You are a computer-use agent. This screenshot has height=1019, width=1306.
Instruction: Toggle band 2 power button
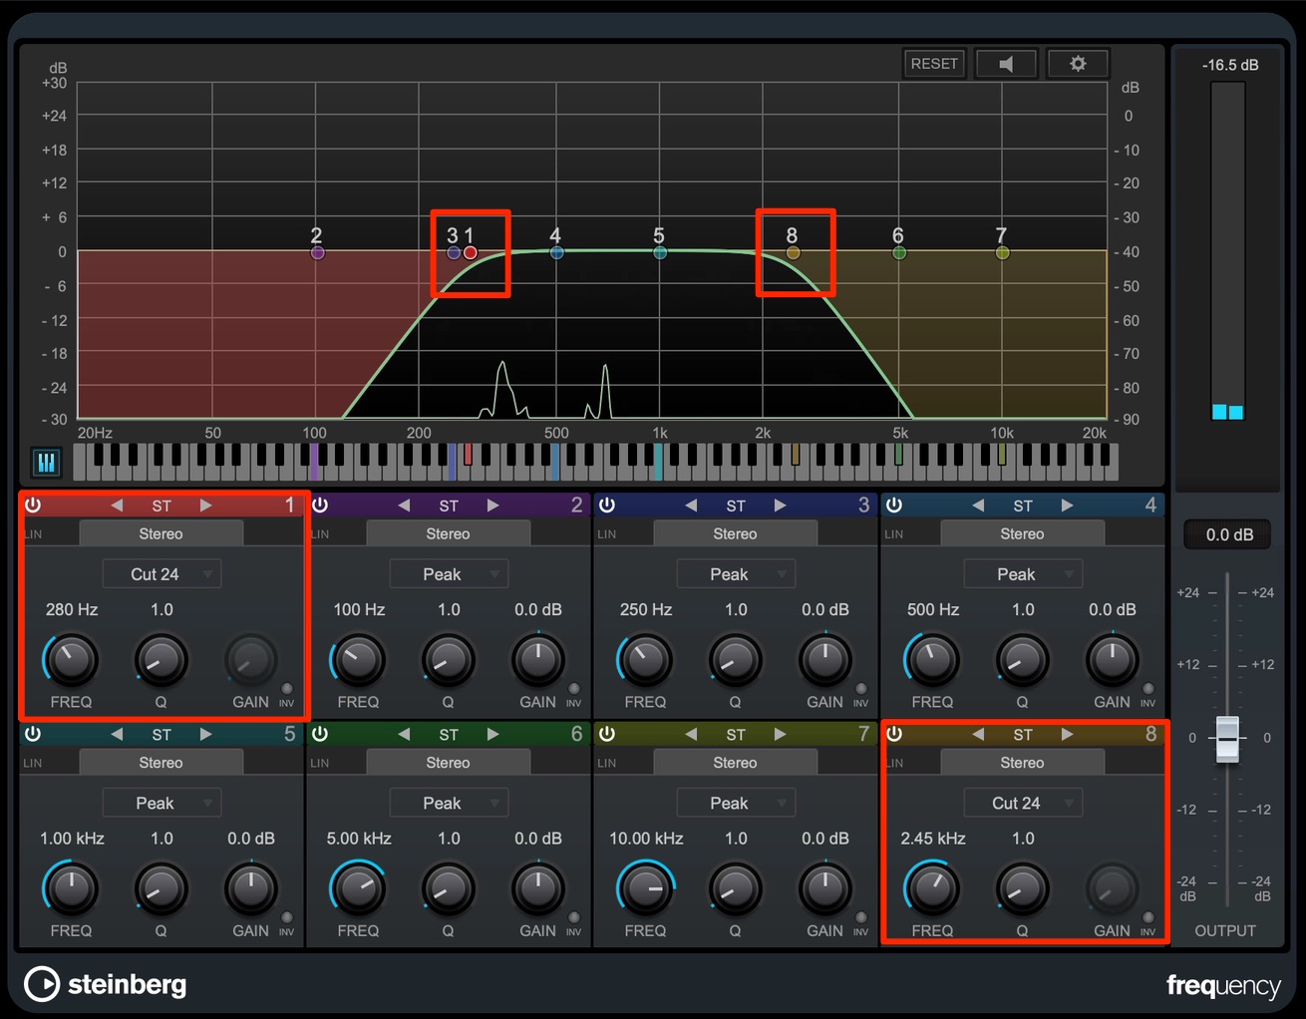coord(320,506)
